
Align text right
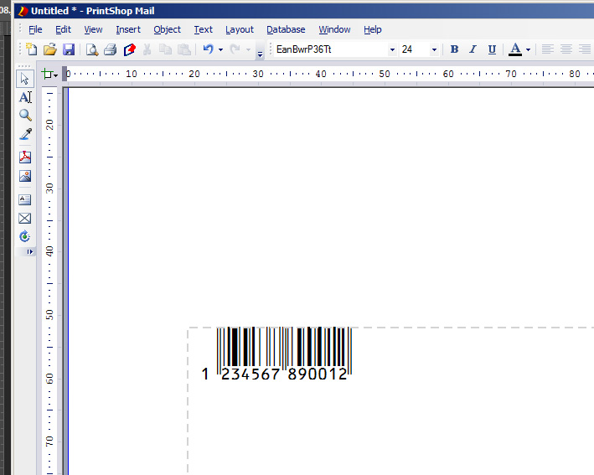pyautogui.click(x=585, y=49)
